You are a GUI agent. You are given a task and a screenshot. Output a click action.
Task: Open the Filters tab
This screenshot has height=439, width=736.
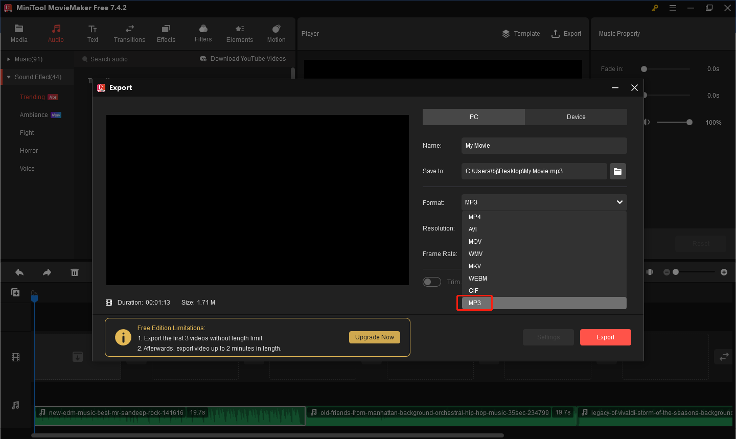pyautogui.click(x=203, y=34)
